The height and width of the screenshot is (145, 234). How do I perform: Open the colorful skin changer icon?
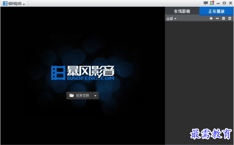click(x=212, y=3)
